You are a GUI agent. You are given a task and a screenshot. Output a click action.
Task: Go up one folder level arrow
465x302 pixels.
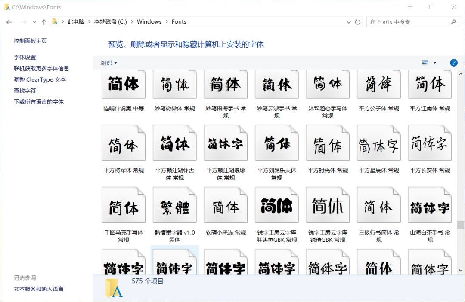[x=44, y=22]
